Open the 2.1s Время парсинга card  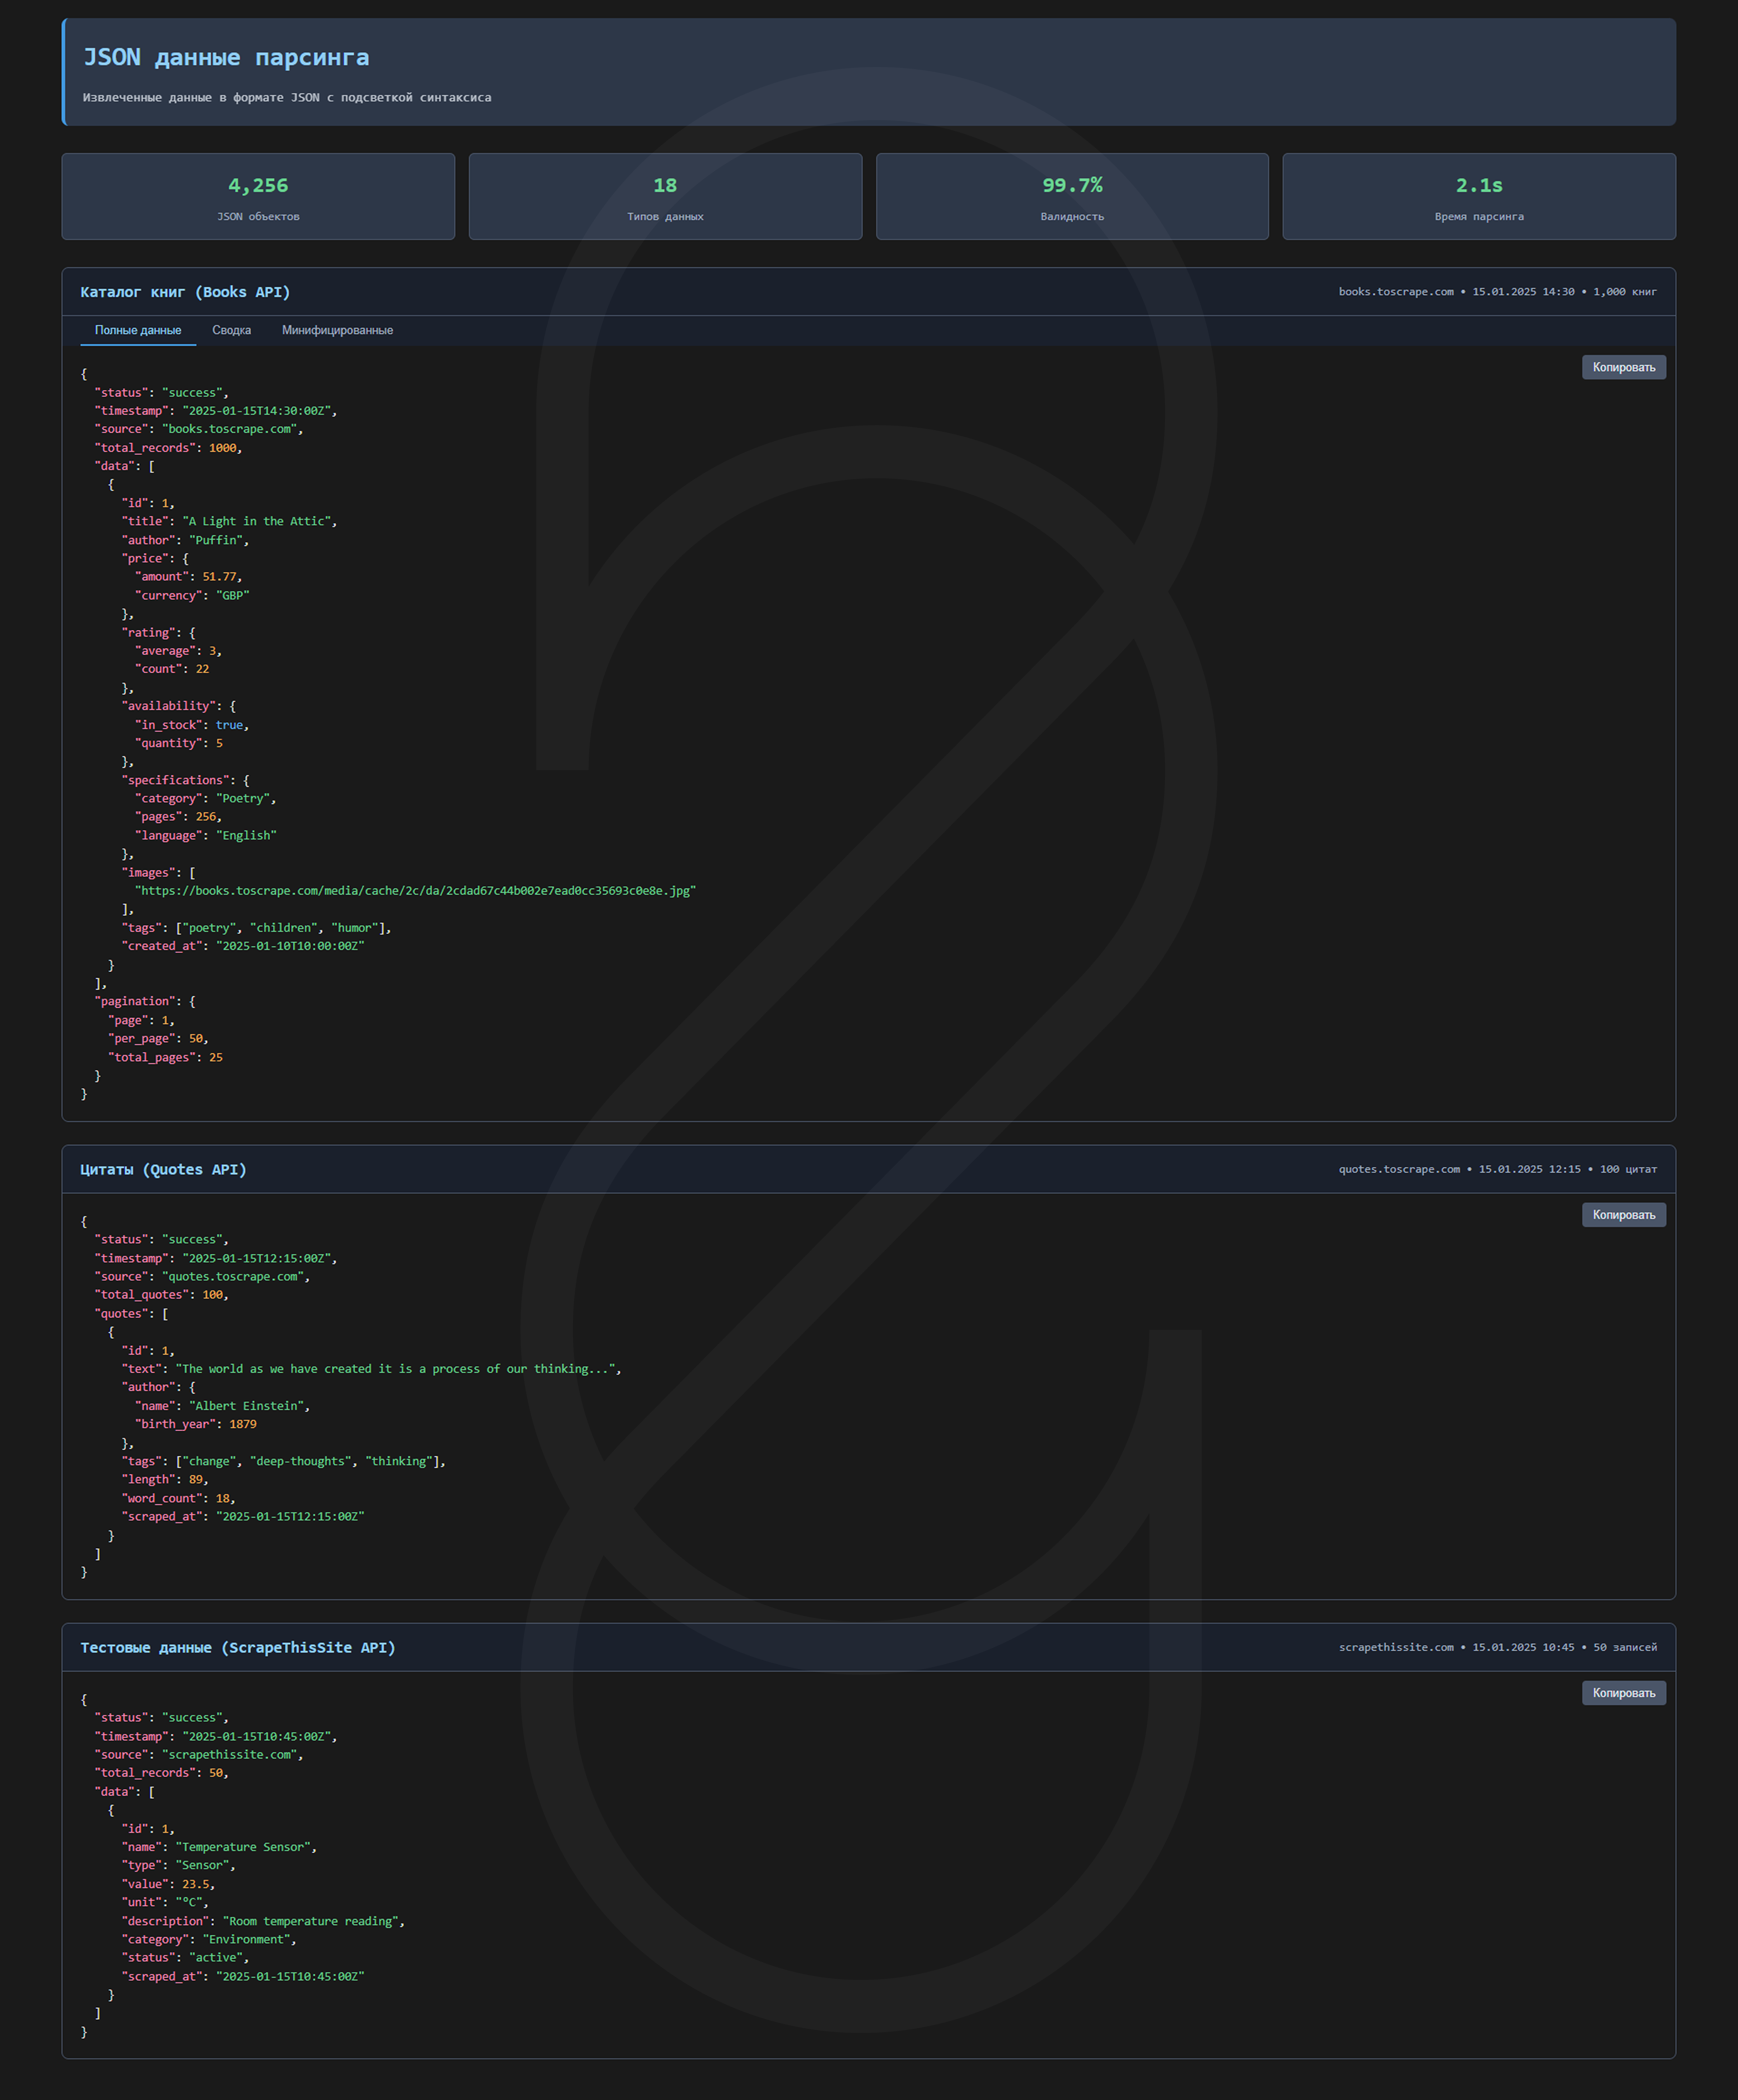point(1478,196)
